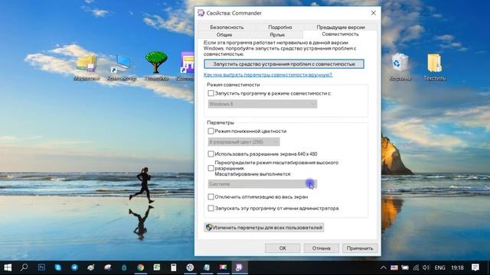This screenshot has width=490, height=275.
Task: Switch to the Предыдущие версии tab
Action: [340, 27]
